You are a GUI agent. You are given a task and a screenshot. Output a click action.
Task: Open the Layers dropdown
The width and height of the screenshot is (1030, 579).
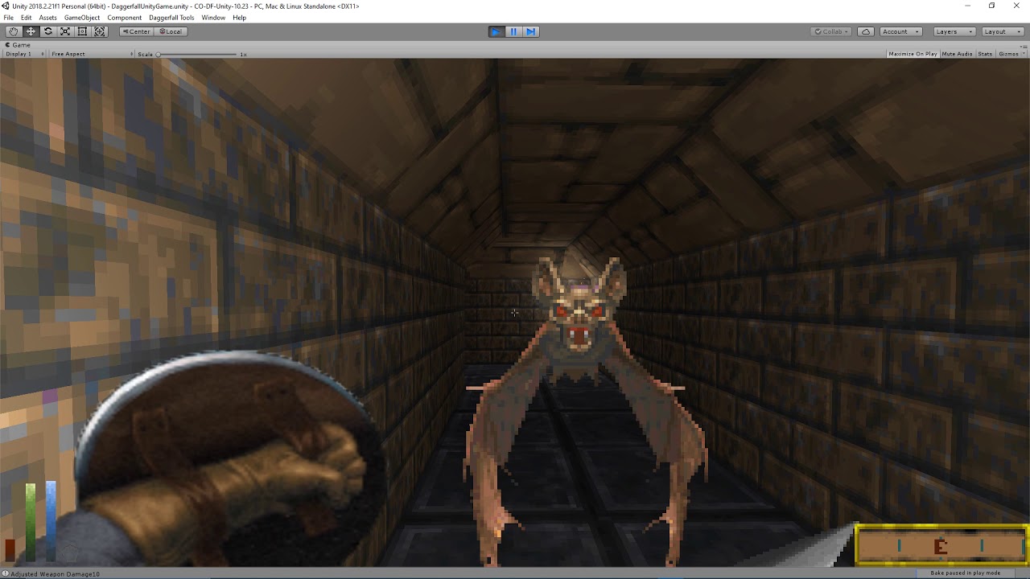coord(954,31)
